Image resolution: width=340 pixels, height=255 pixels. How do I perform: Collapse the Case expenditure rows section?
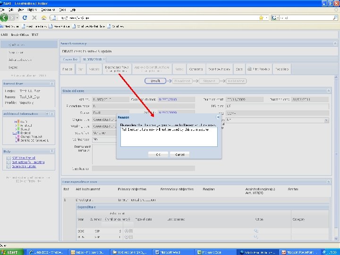[x=329, y=182]
